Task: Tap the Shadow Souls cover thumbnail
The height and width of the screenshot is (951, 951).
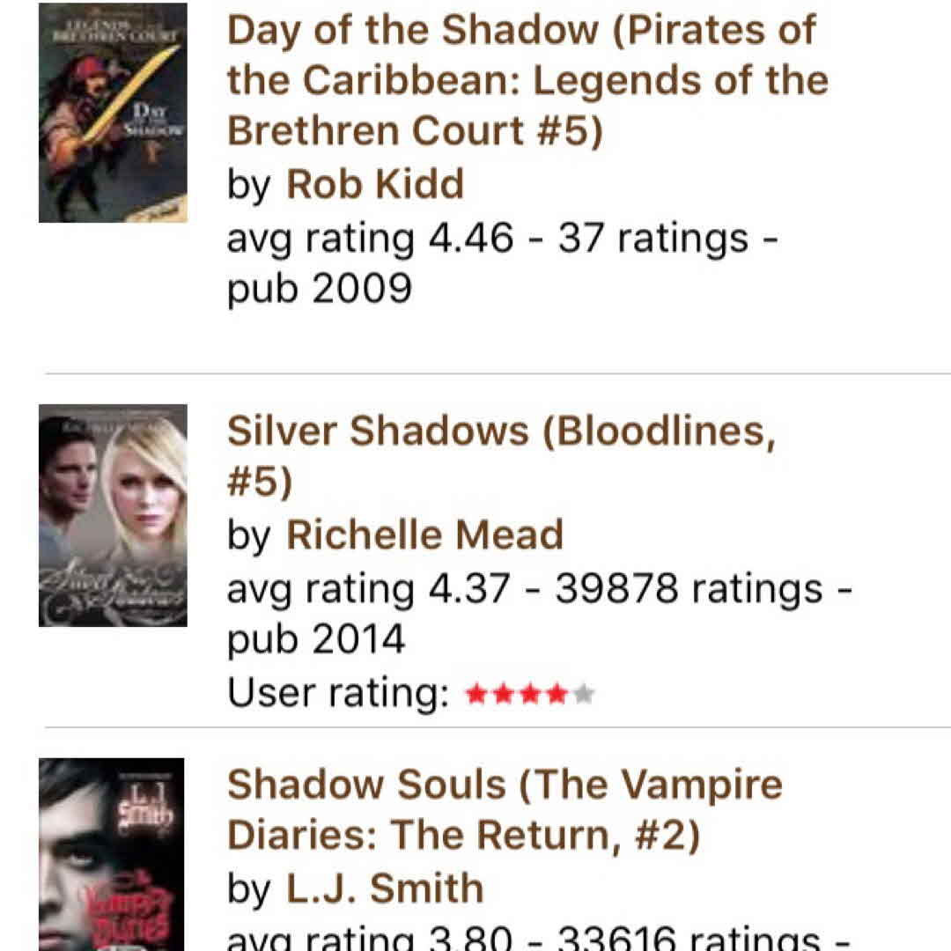Action: [x=111, y=854]
